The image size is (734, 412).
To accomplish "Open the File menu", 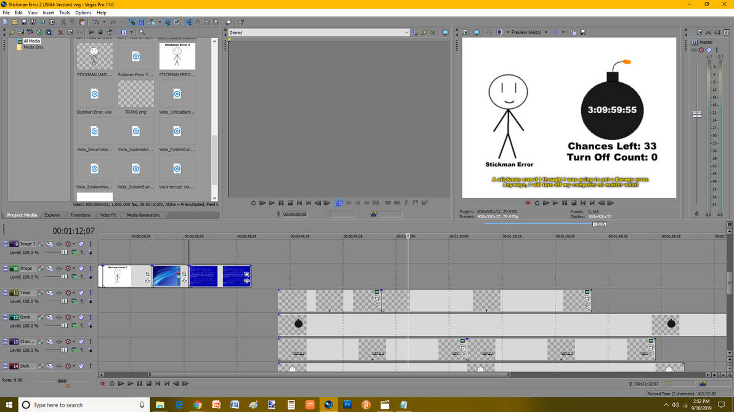I will tap(6, 13).
